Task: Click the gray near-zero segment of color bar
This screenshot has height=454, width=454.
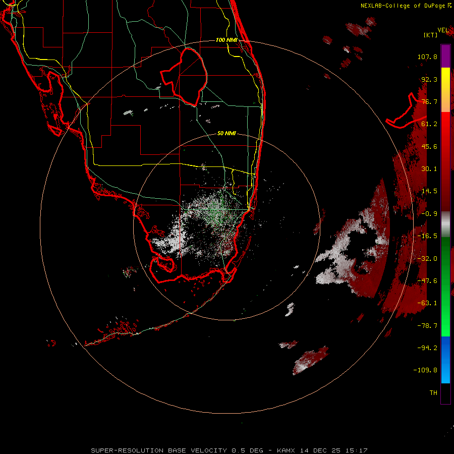Action: 445,224
